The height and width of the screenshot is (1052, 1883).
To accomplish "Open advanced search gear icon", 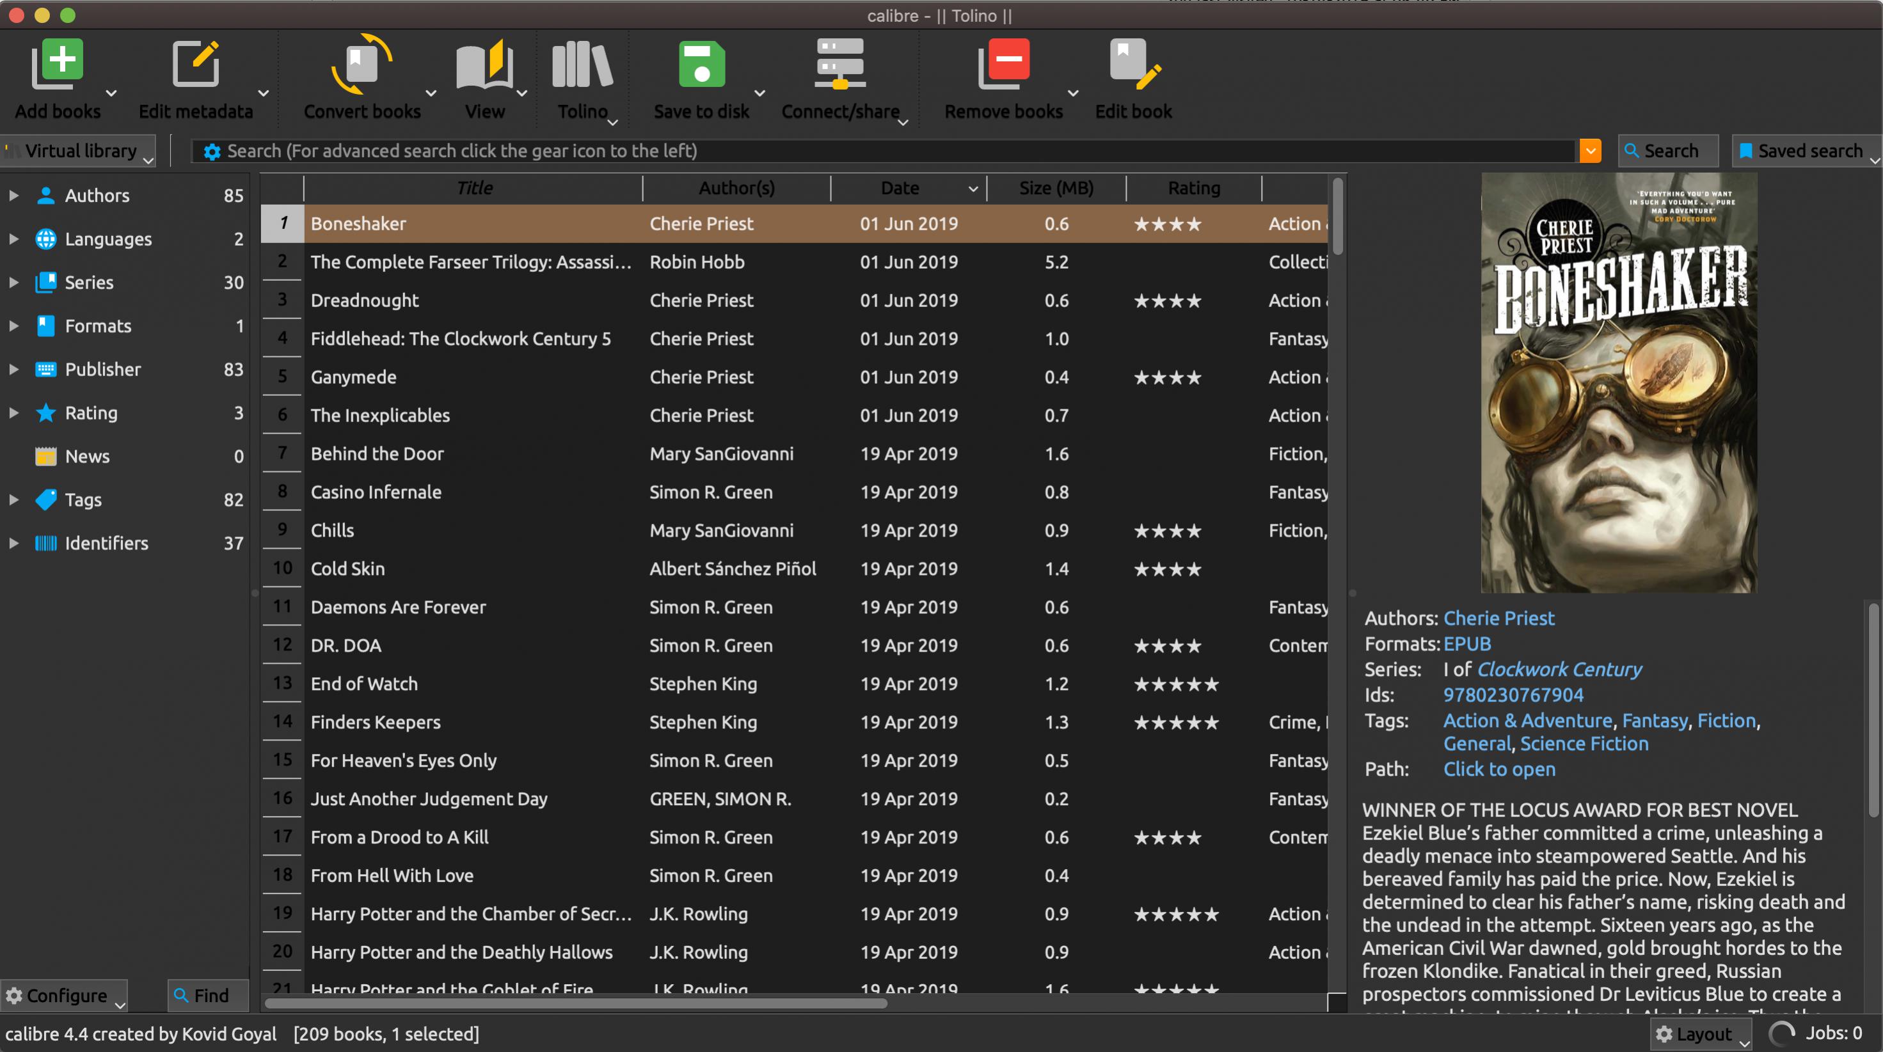I will (x=212, y=151).
